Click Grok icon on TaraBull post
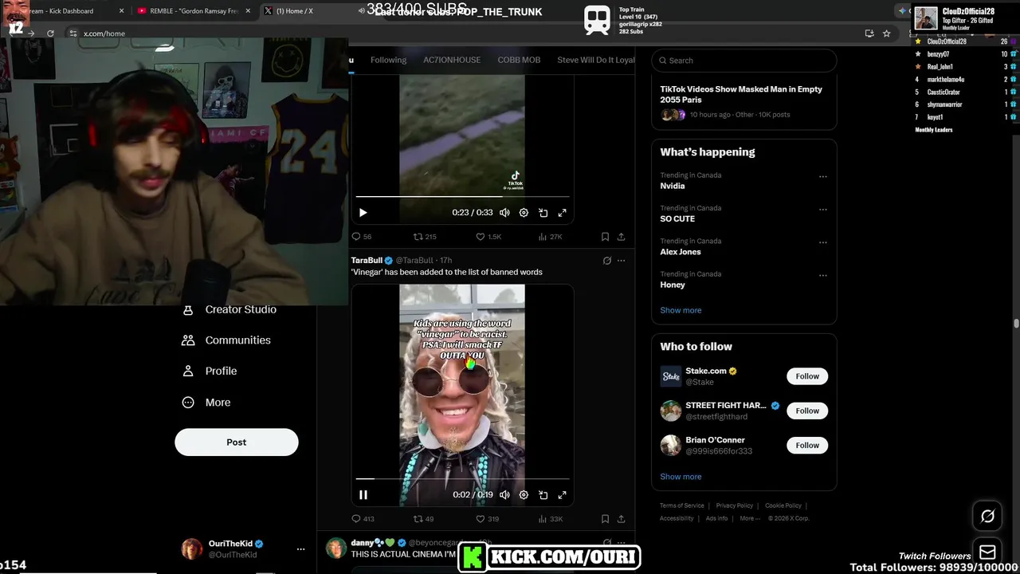 (606, 261)
